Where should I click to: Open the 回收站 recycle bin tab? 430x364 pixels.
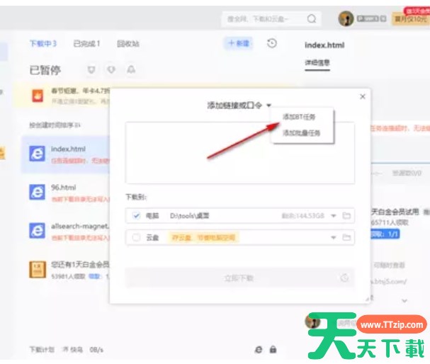point(128,44)
